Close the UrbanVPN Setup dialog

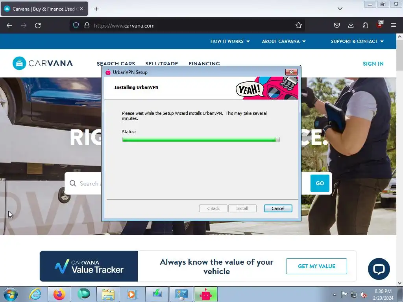click(x=291, y=72)
